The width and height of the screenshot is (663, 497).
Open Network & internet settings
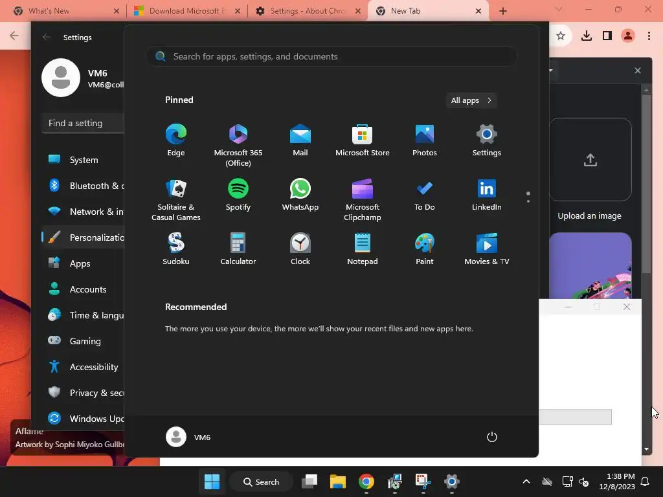84,212
